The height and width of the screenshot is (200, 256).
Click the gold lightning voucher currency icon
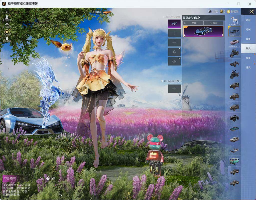(222, 11)
